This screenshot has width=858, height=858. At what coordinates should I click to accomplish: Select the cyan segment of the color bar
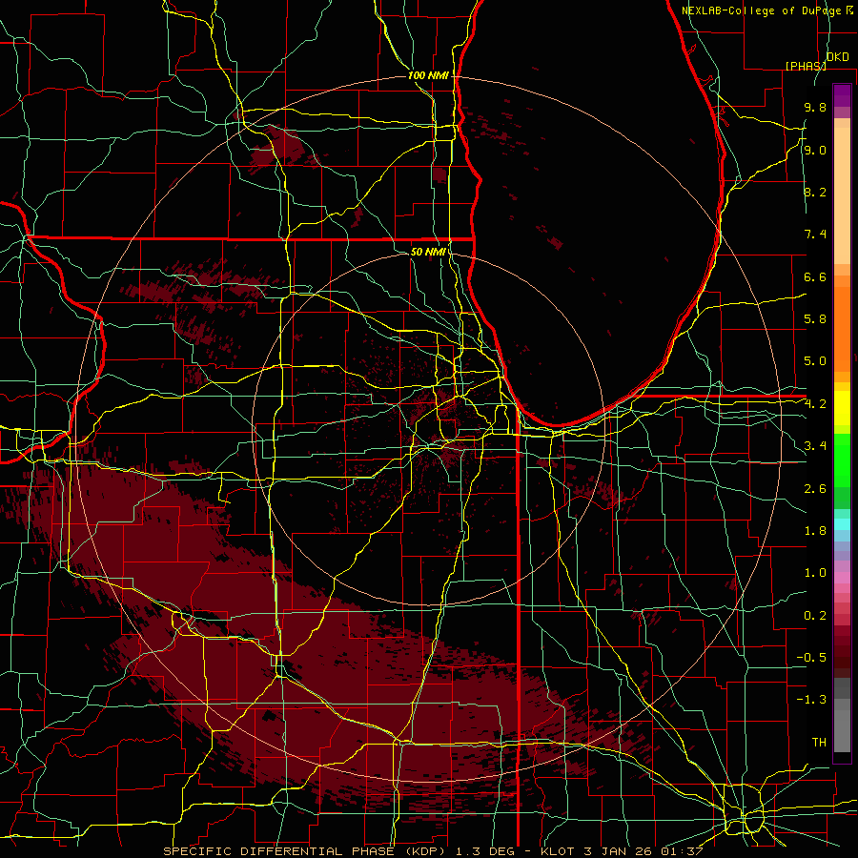pos(842,524)
